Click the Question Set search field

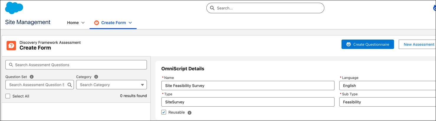[40, 85]
